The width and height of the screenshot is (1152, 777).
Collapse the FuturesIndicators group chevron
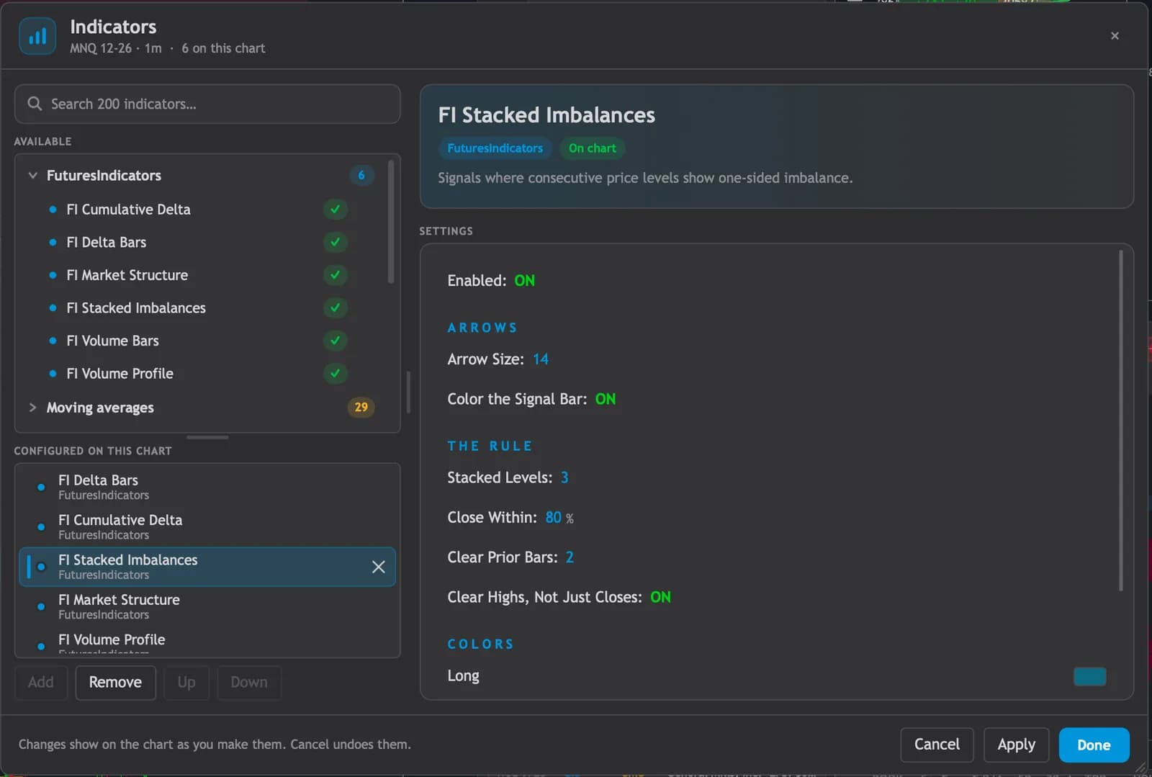coord(32,175)
